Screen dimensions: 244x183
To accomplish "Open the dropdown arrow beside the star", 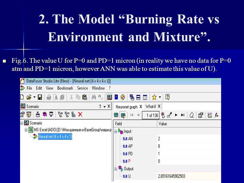I will click(x=160, y=97).
